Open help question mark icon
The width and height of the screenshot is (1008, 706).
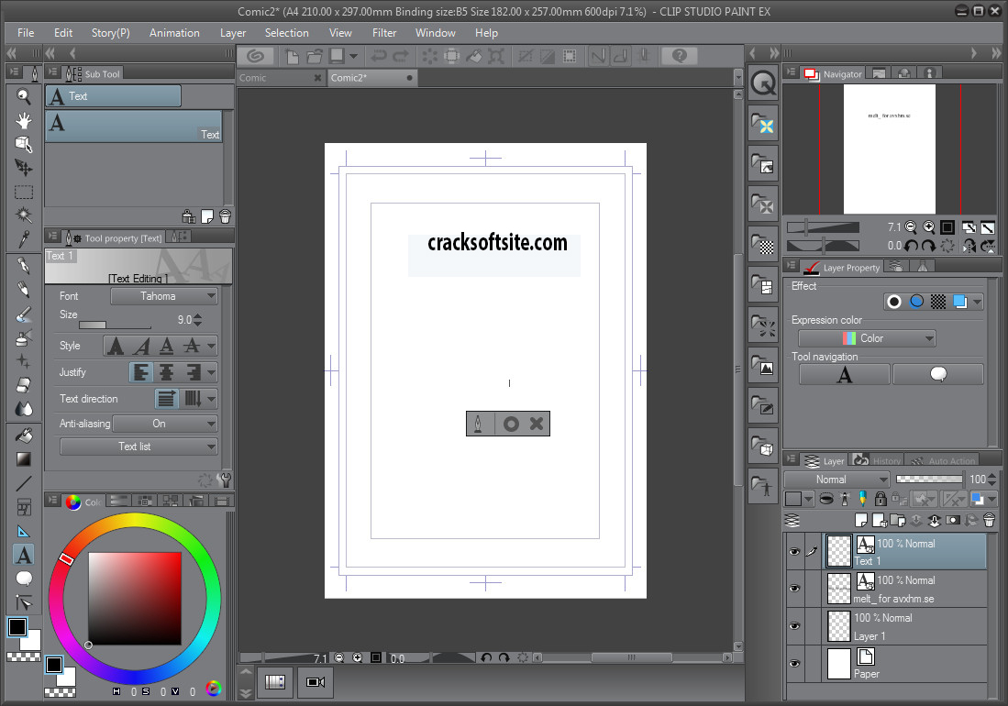(x=680, y=57)
